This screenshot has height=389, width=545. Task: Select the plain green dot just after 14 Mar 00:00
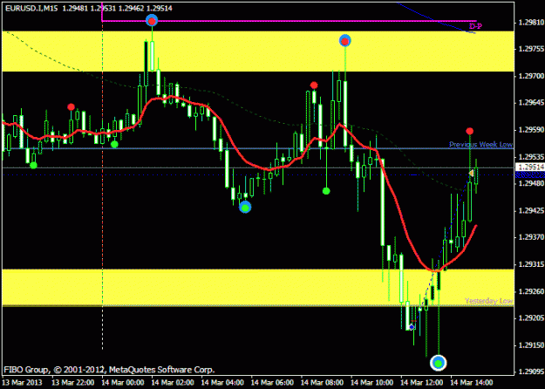pyautogui.click(x=114, y=144)
